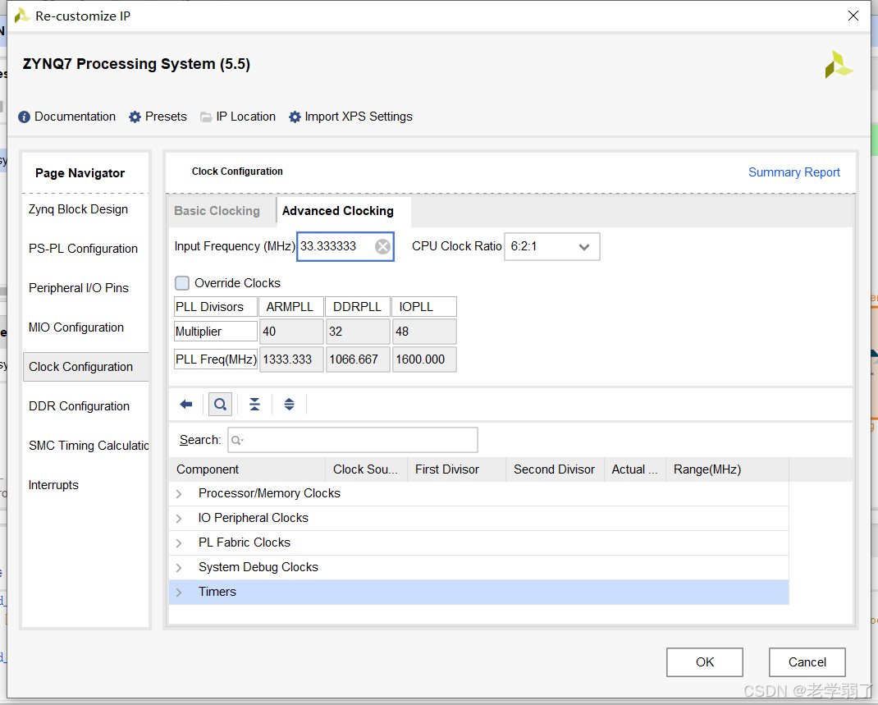Click ARMPLL frequency 1333.333
Screen dimensions: 878x705
click(x=292, y=359)
